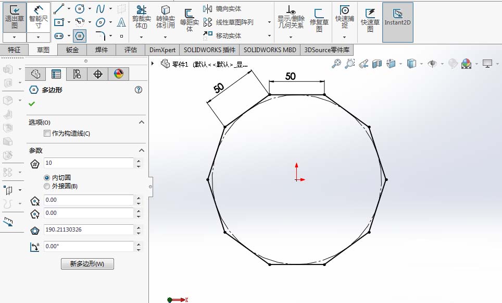
Task: Click 转换实体引用 convert entities tool
Action: pyautogui.click(x=165, y=17)
